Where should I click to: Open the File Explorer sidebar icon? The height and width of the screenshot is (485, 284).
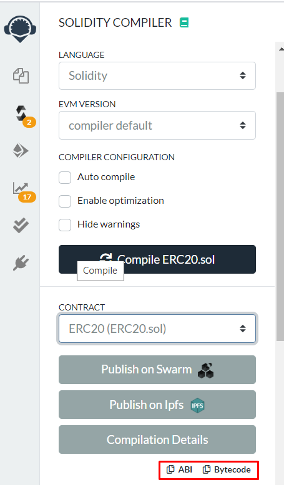21,76
